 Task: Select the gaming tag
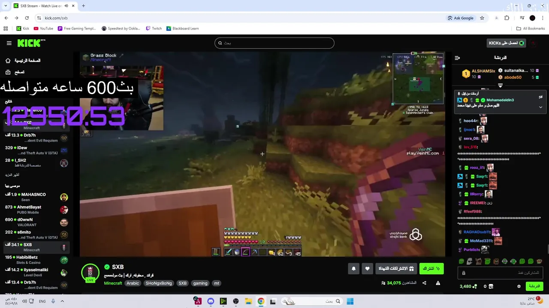pyautogui.click(x=200, y=283)
